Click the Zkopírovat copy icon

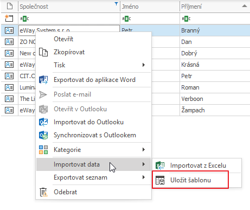(43, 52)
